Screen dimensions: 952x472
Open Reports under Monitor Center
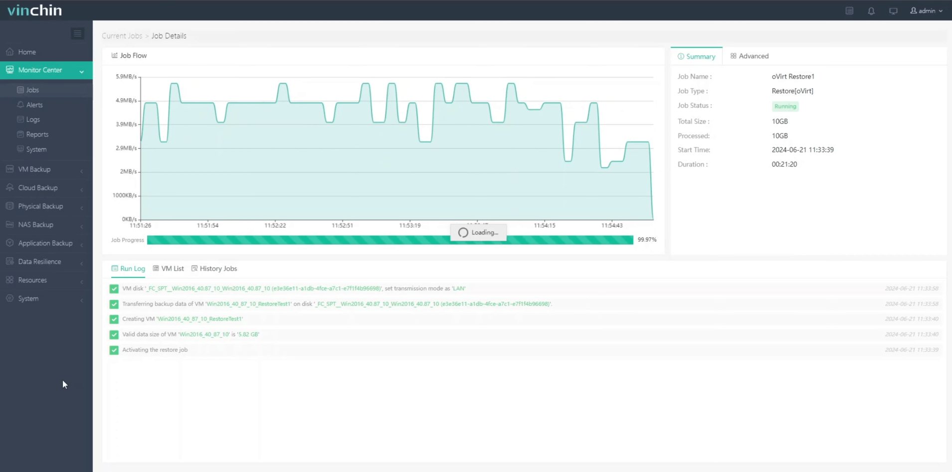(x=37, y=135)
